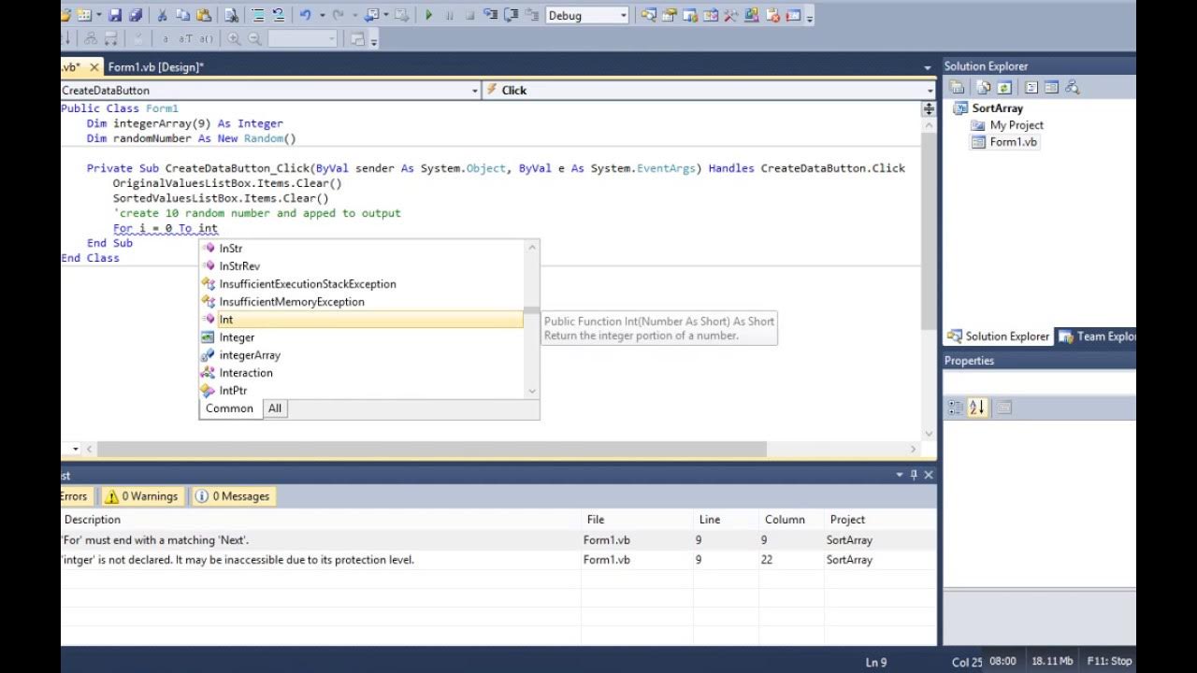Click the Paste clipboard icon
Image resolution: width=1197 pixels, height=673 pixels.
tap(203, 16)
